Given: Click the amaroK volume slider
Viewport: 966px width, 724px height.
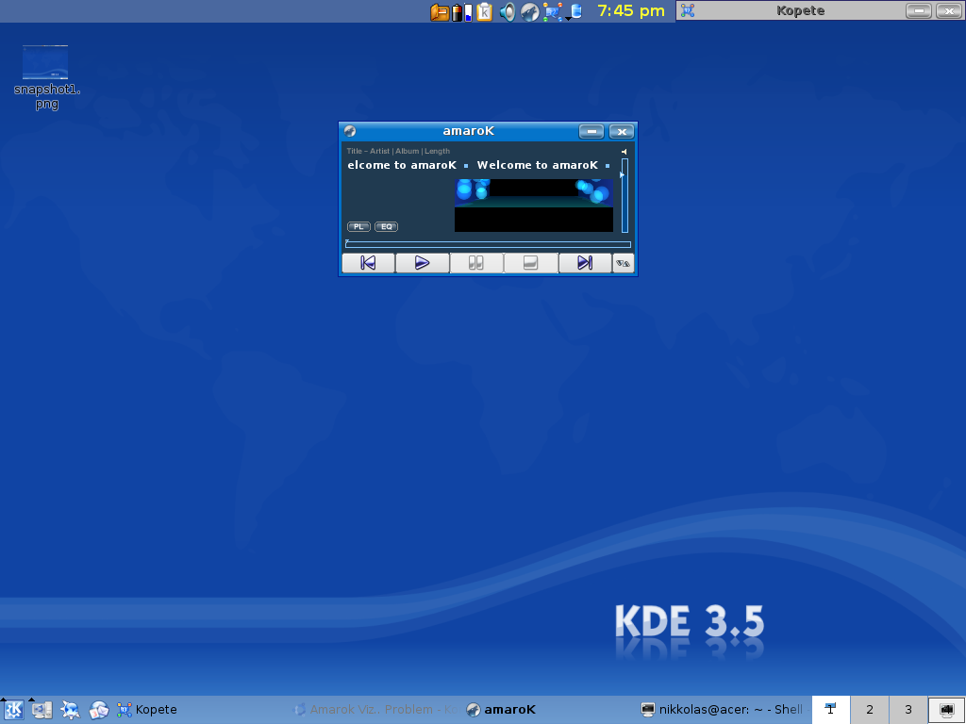Looking at the screenshot, I should [x=625, y=196].
